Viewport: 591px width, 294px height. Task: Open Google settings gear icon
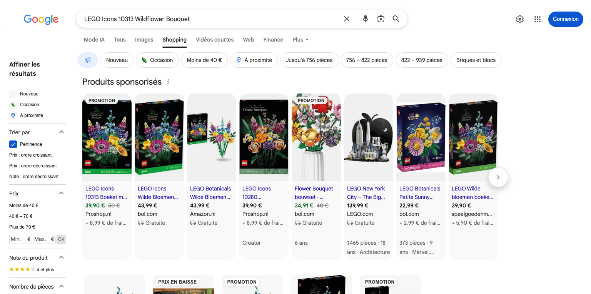click(x=520, y=19)
